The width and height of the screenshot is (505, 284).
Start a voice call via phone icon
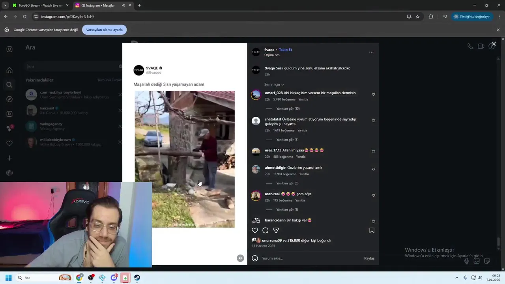click(470, 46)
